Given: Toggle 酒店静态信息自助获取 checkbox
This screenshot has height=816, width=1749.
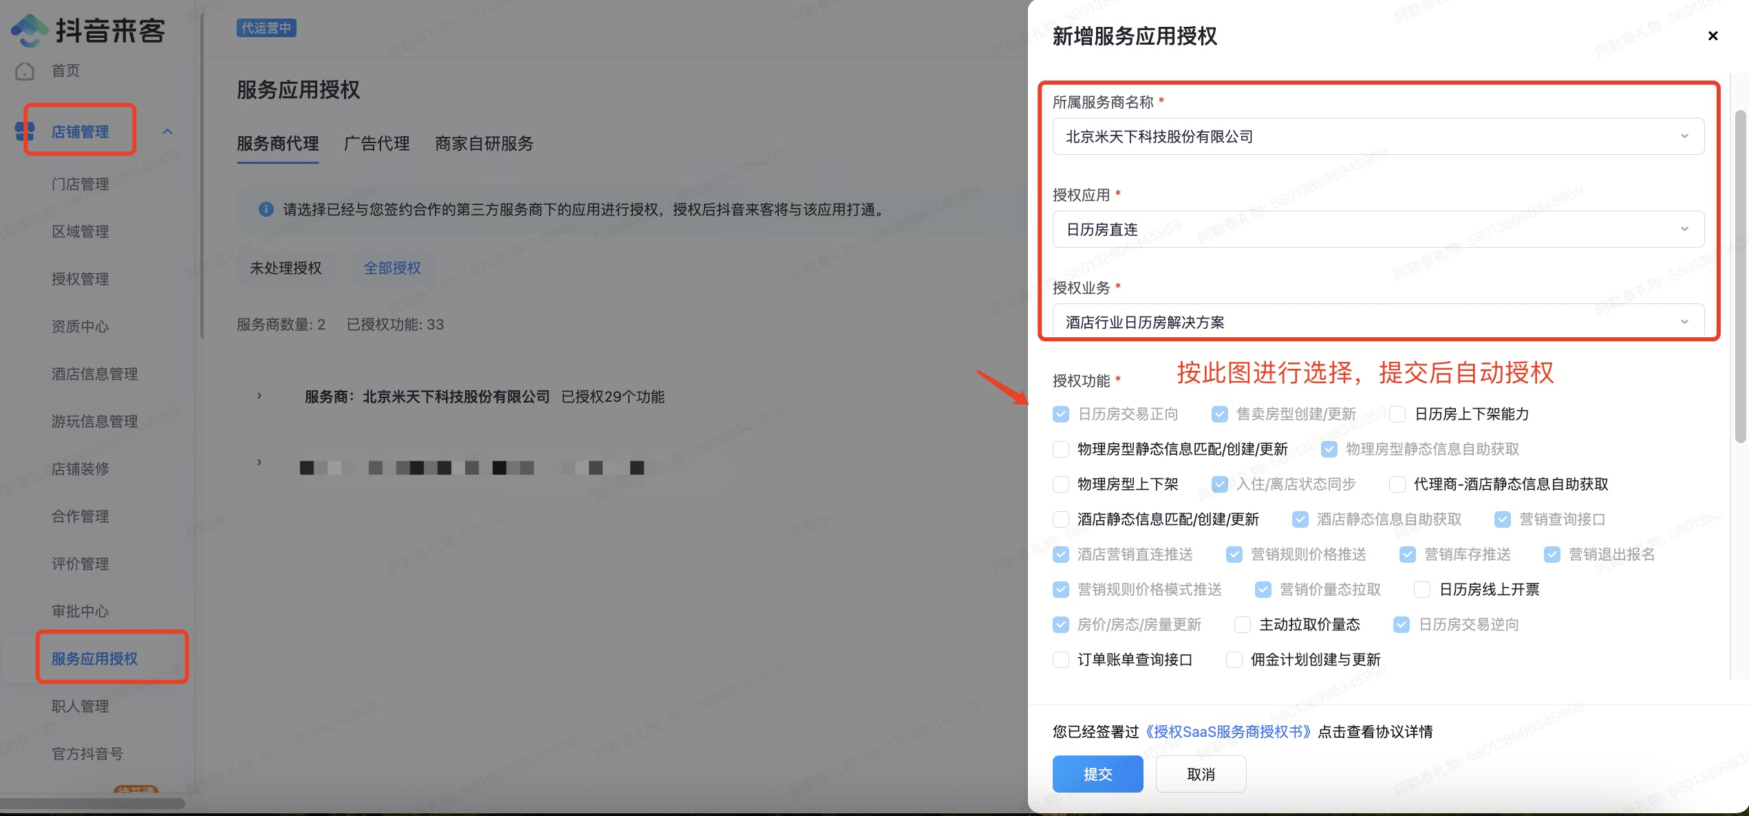Looking at the screenshot, I should [1300, 519].
